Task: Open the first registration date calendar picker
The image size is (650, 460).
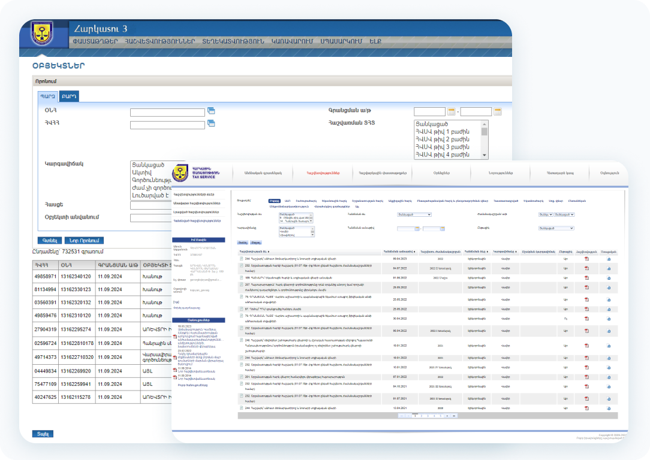Action: point(452,111)
